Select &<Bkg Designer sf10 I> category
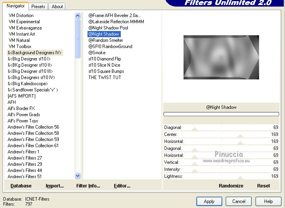 (x=29, y=59)
